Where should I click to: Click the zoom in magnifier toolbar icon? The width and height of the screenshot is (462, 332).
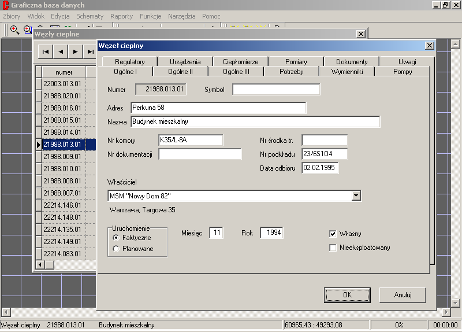tap(14, 30)
